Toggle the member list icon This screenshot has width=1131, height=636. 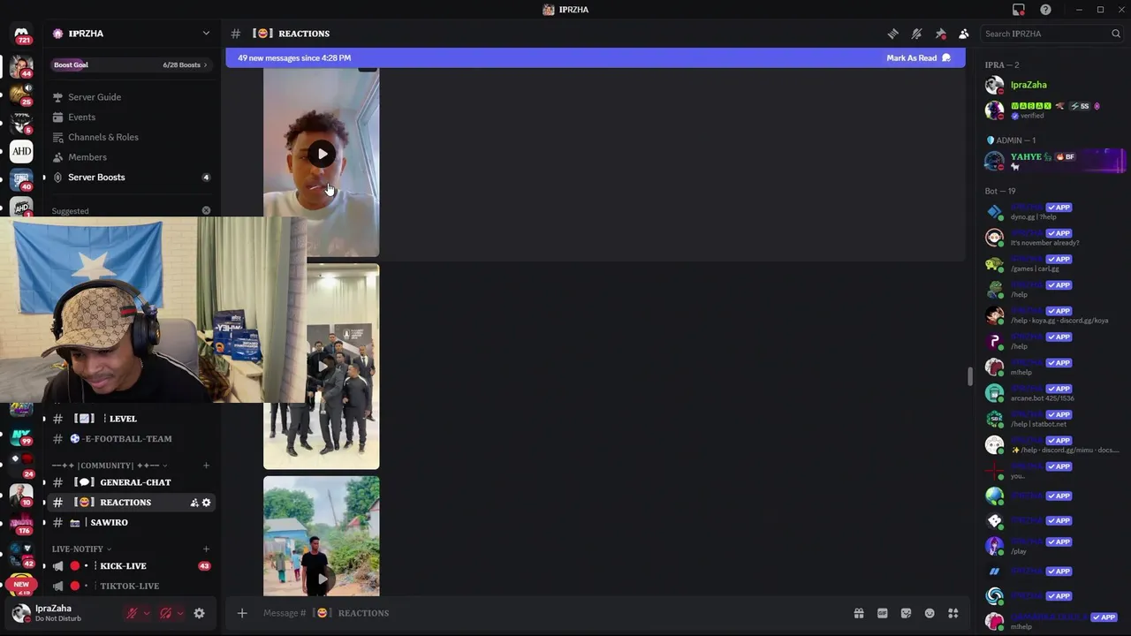click(x=964, y=34)
